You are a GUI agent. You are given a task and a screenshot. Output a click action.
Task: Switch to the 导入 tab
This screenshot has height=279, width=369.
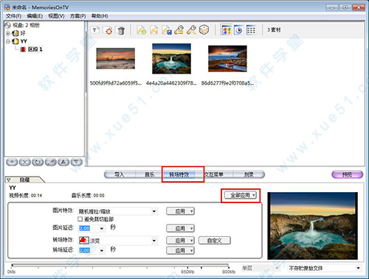tap(120, 174)
